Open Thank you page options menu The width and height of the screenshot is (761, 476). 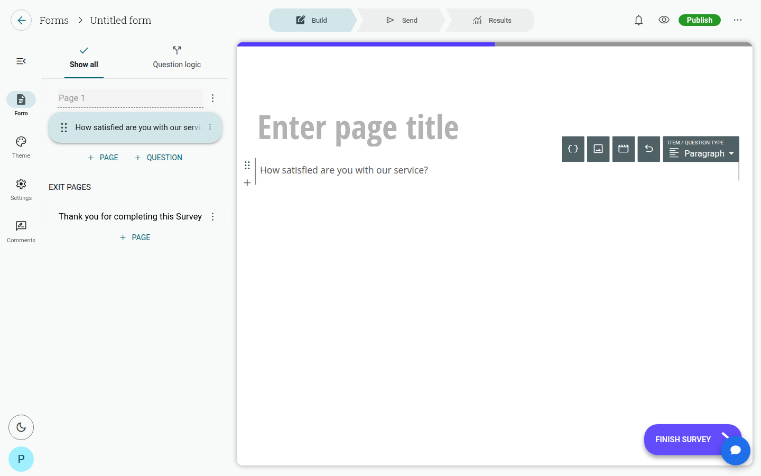212,216
